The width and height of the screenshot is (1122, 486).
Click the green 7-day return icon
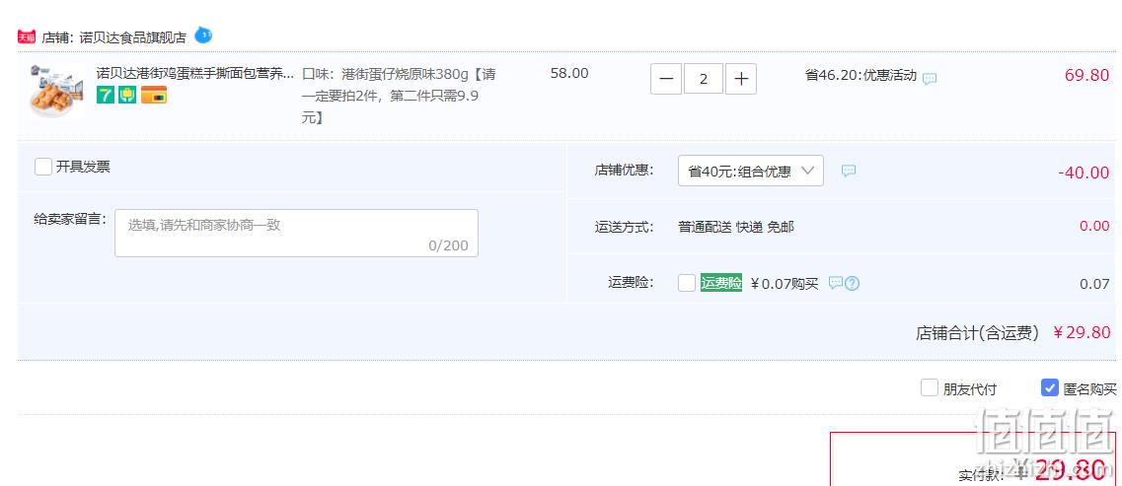[x=106, y=95]
